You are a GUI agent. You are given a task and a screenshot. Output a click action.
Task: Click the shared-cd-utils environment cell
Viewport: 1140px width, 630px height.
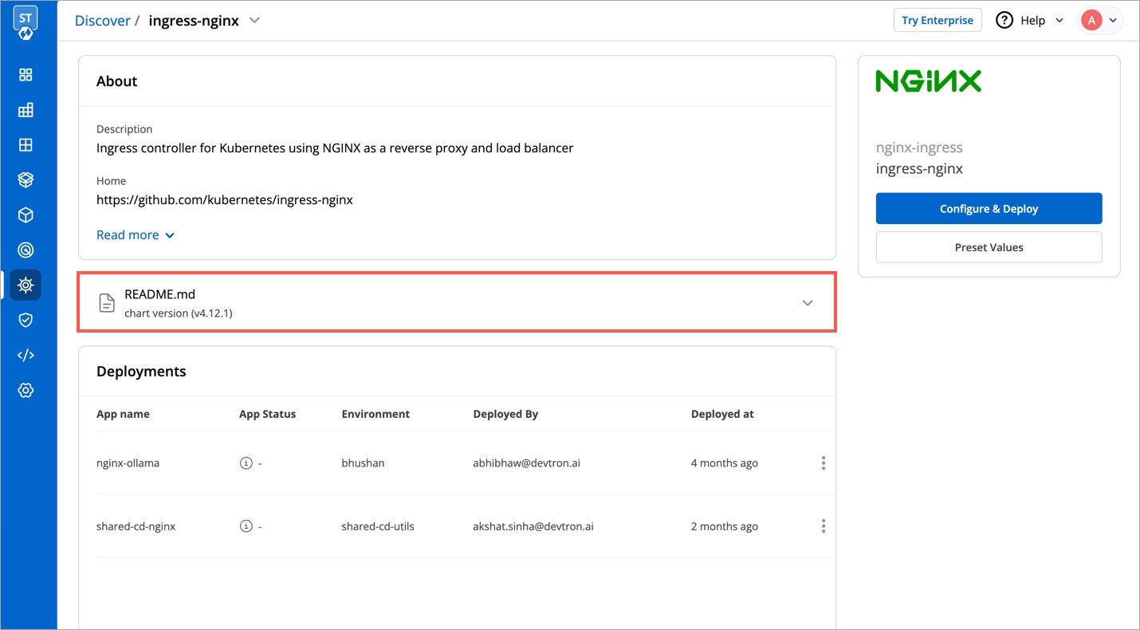(378, 526)
